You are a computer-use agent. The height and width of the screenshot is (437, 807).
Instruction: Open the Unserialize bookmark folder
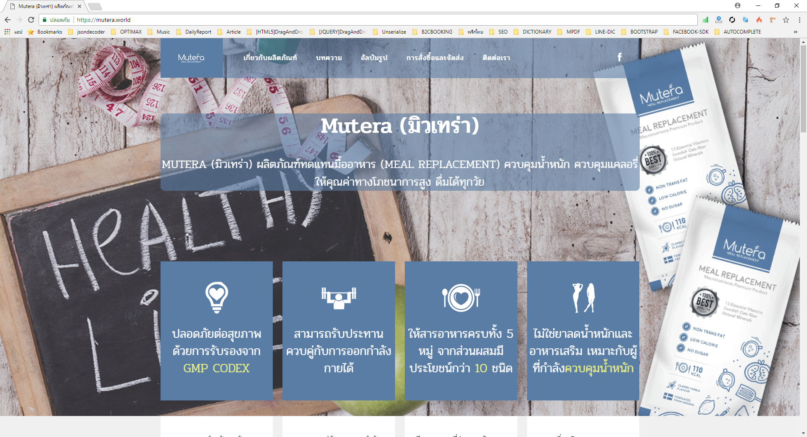click(x=389, y=32)
